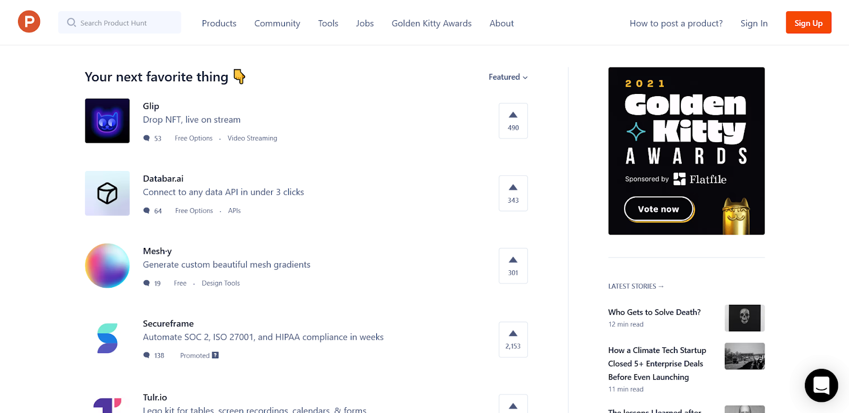The width and height of the screenshot is (849, 413).
Task: Click the Product Hunt logo
Action: [29, 22]
